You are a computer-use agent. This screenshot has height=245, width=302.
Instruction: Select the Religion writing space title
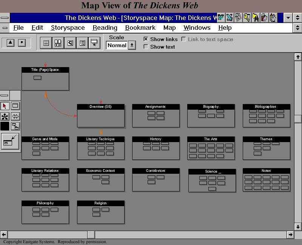100,203
